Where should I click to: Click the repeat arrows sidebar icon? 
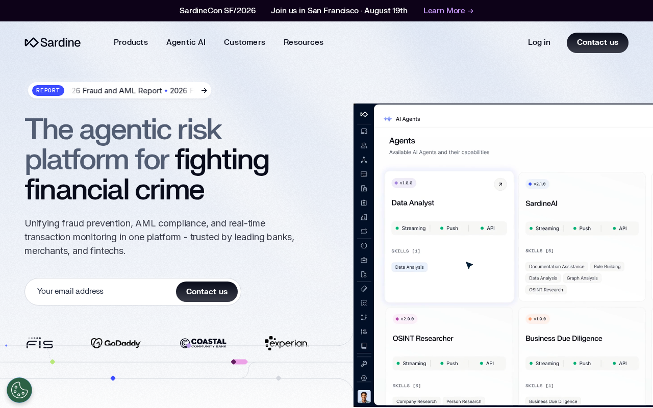pyautogui.click(x=364, y=231)
